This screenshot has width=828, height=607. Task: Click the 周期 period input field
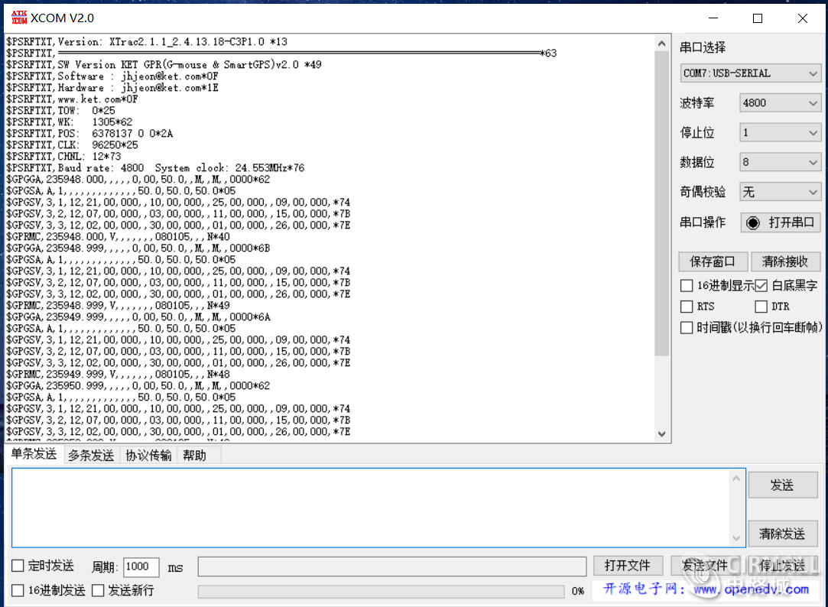click(141, 566)
